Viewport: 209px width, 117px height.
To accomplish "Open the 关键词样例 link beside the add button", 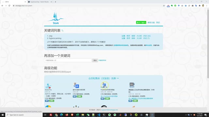I will (102, 60).
